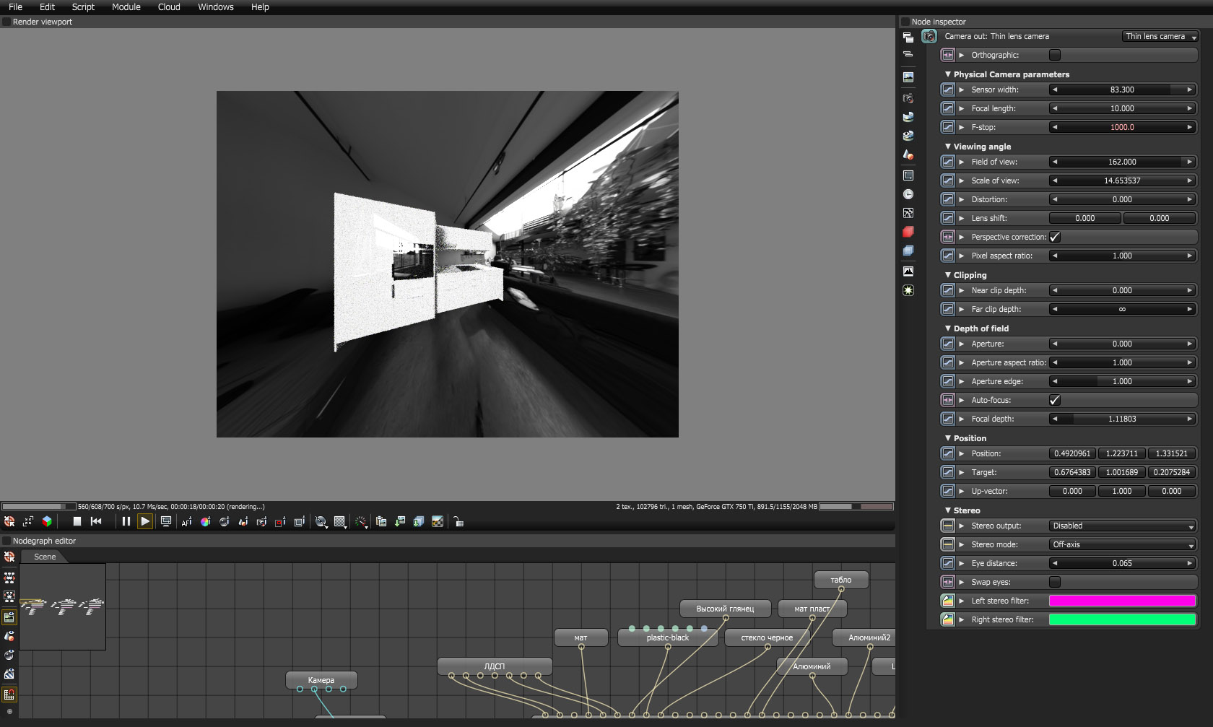Click the plastic-black material node

pos(668,637)
